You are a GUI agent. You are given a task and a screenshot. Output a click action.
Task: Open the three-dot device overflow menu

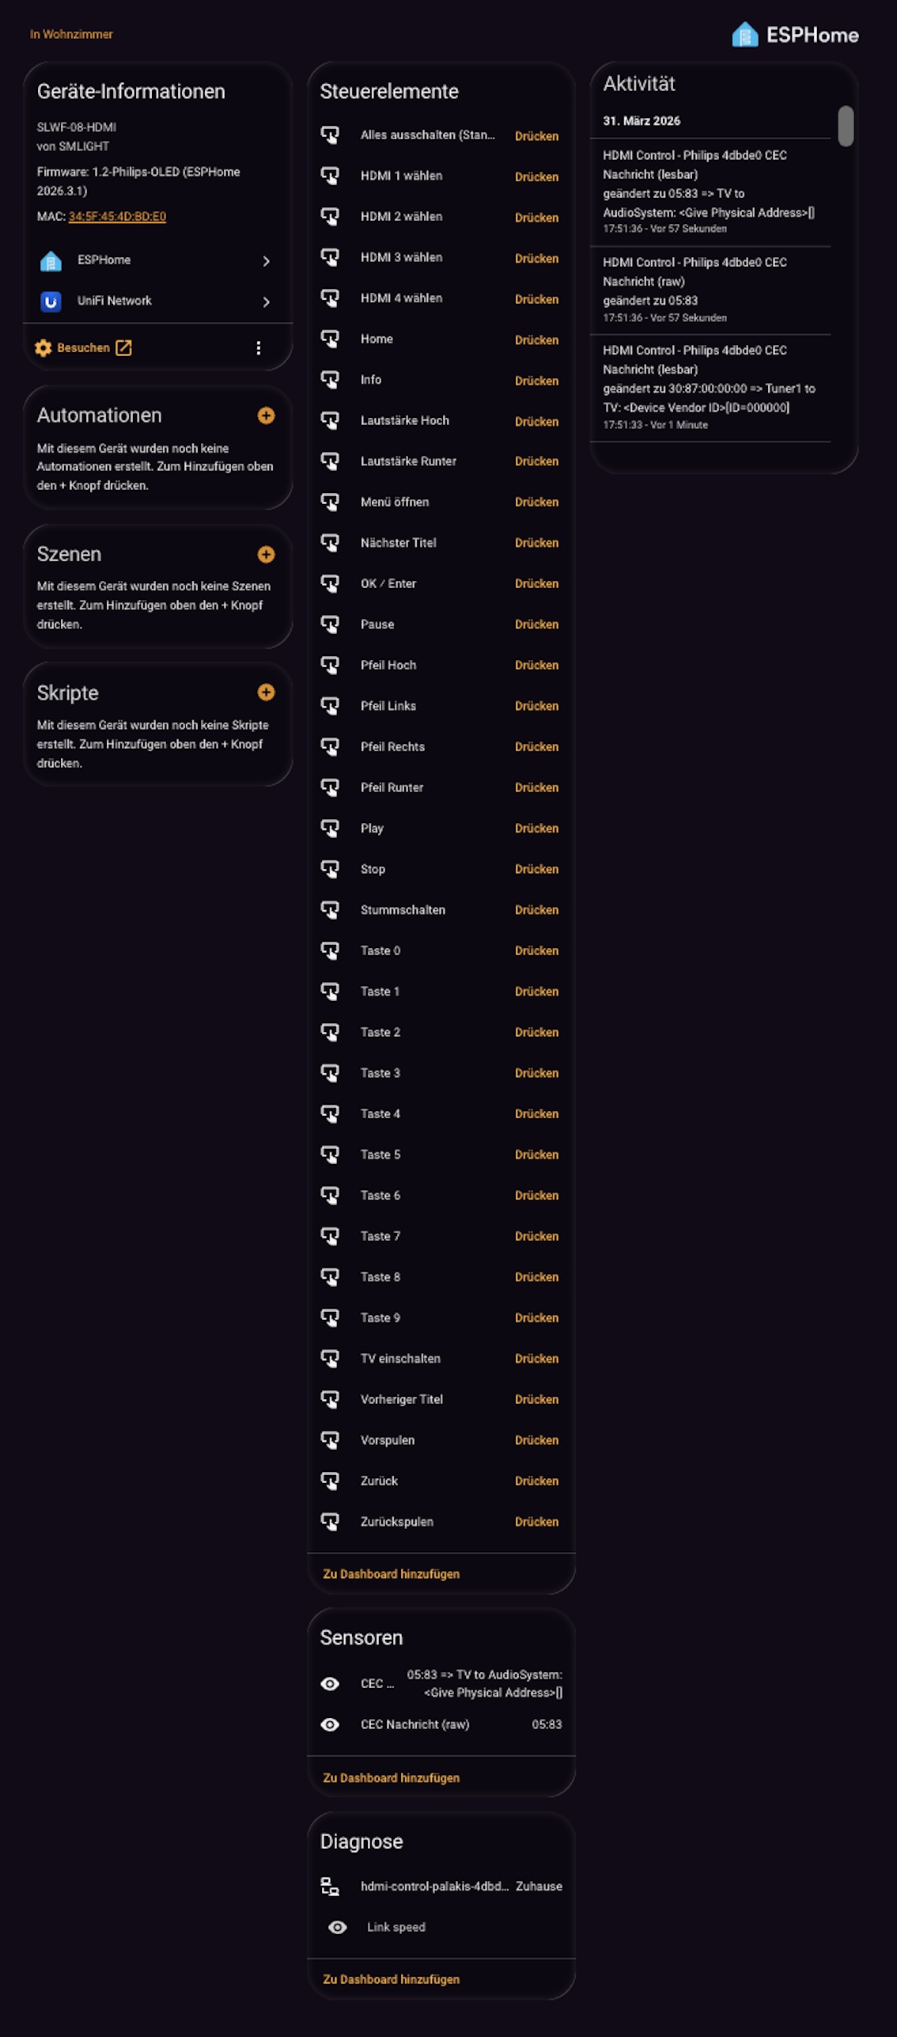[x=259, y=348]
